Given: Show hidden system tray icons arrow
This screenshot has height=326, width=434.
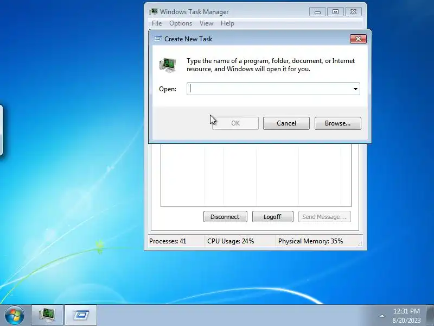Looking at the screenshot, I should click(382, 316).
